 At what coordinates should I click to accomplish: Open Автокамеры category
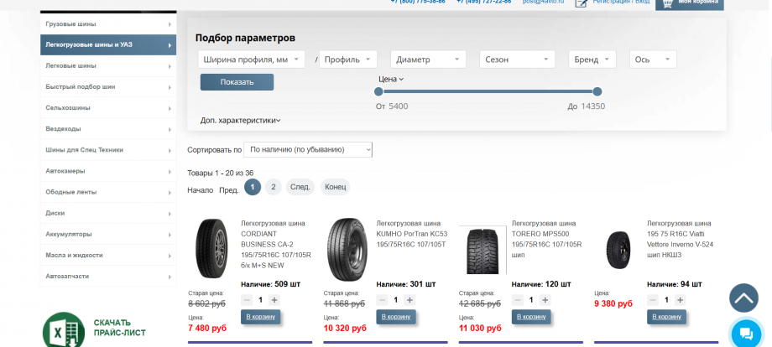108,171
